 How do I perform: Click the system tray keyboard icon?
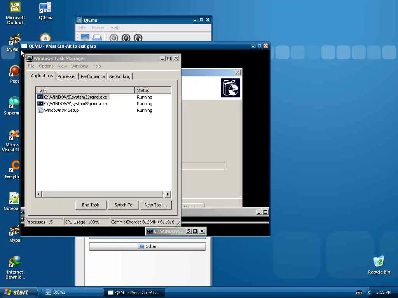359,293
